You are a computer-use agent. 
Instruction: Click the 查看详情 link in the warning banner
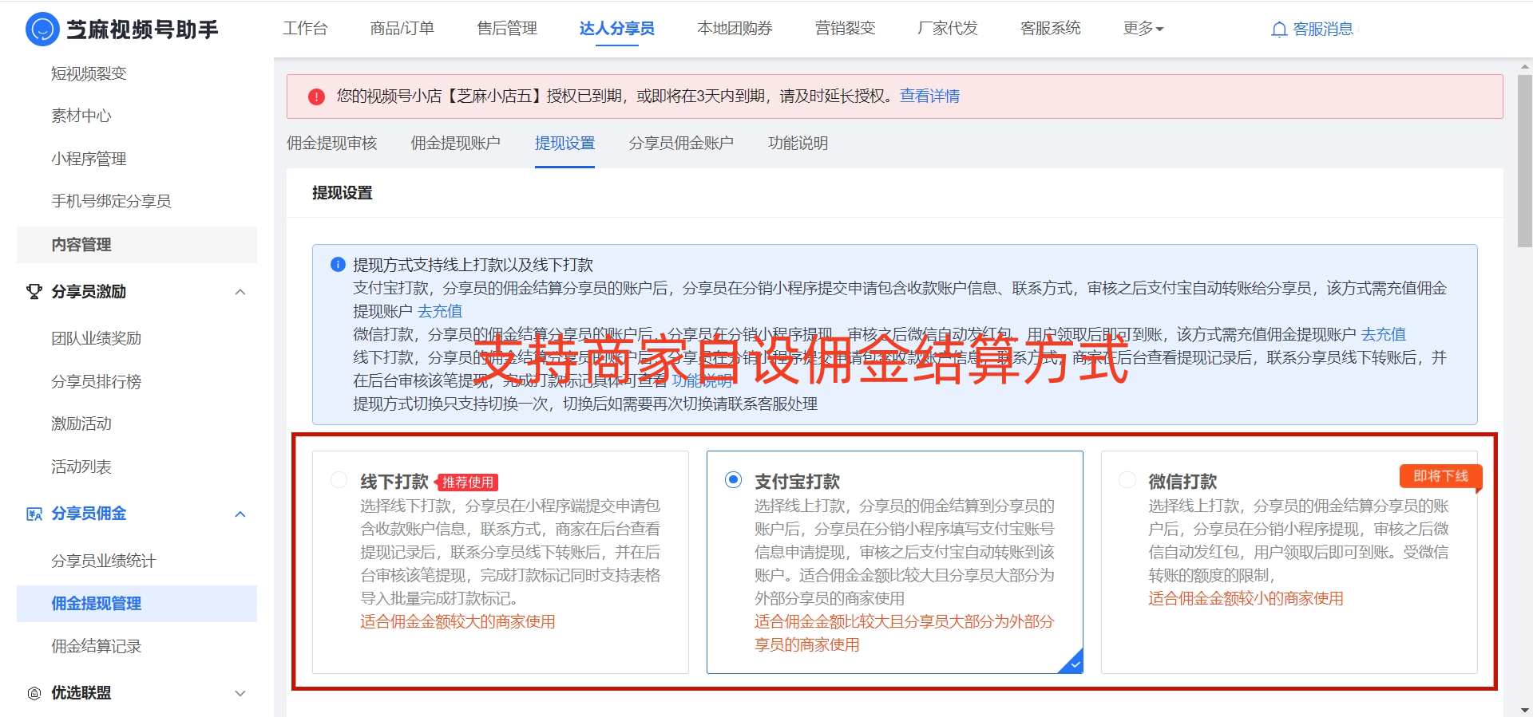[x=929, y=97]
